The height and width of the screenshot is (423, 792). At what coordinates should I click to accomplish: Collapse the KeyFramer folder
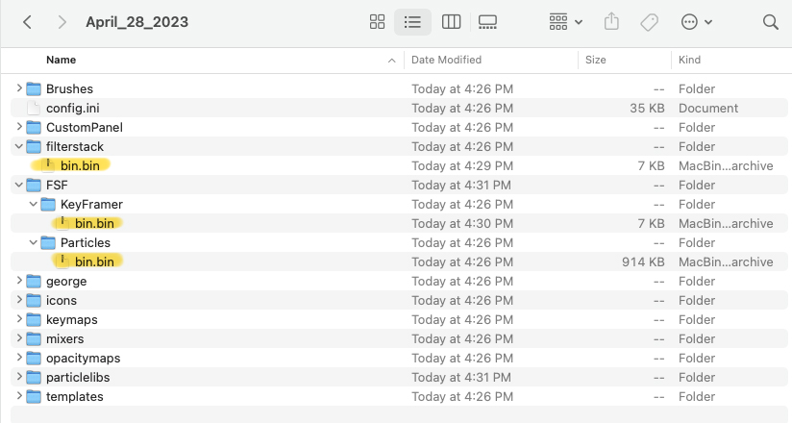click(34, 204)
